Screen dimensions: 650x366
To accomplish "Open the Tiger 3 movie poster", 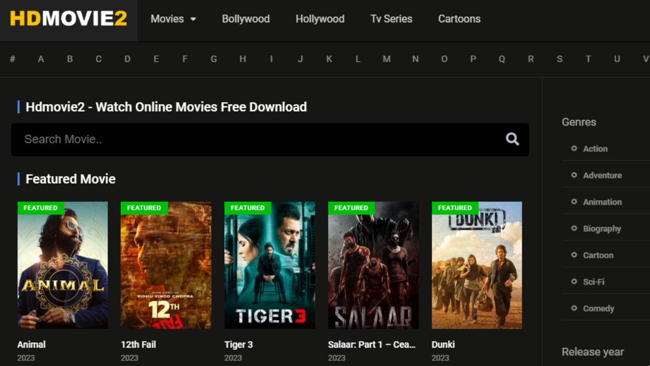I will [x=270, y=265].
